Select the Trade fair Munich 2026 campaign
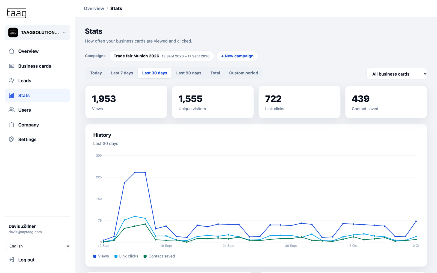437x273 pixels. pos(162,56)
